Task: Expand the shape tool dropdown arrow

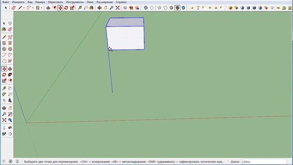Action: (x=42, y=8)
